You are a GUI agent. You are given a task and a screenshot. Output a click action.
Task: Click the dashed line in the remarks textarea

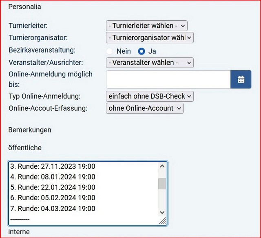[19, 219]
